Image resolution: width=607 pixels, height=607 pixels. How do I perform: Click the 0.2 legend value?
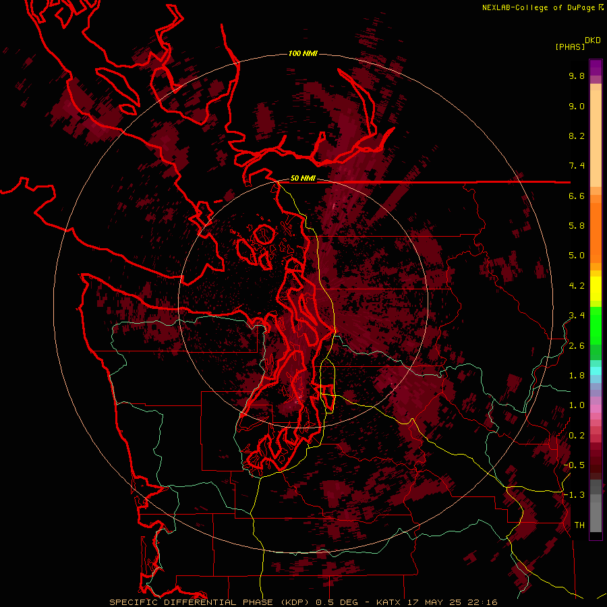pos(577,436)
